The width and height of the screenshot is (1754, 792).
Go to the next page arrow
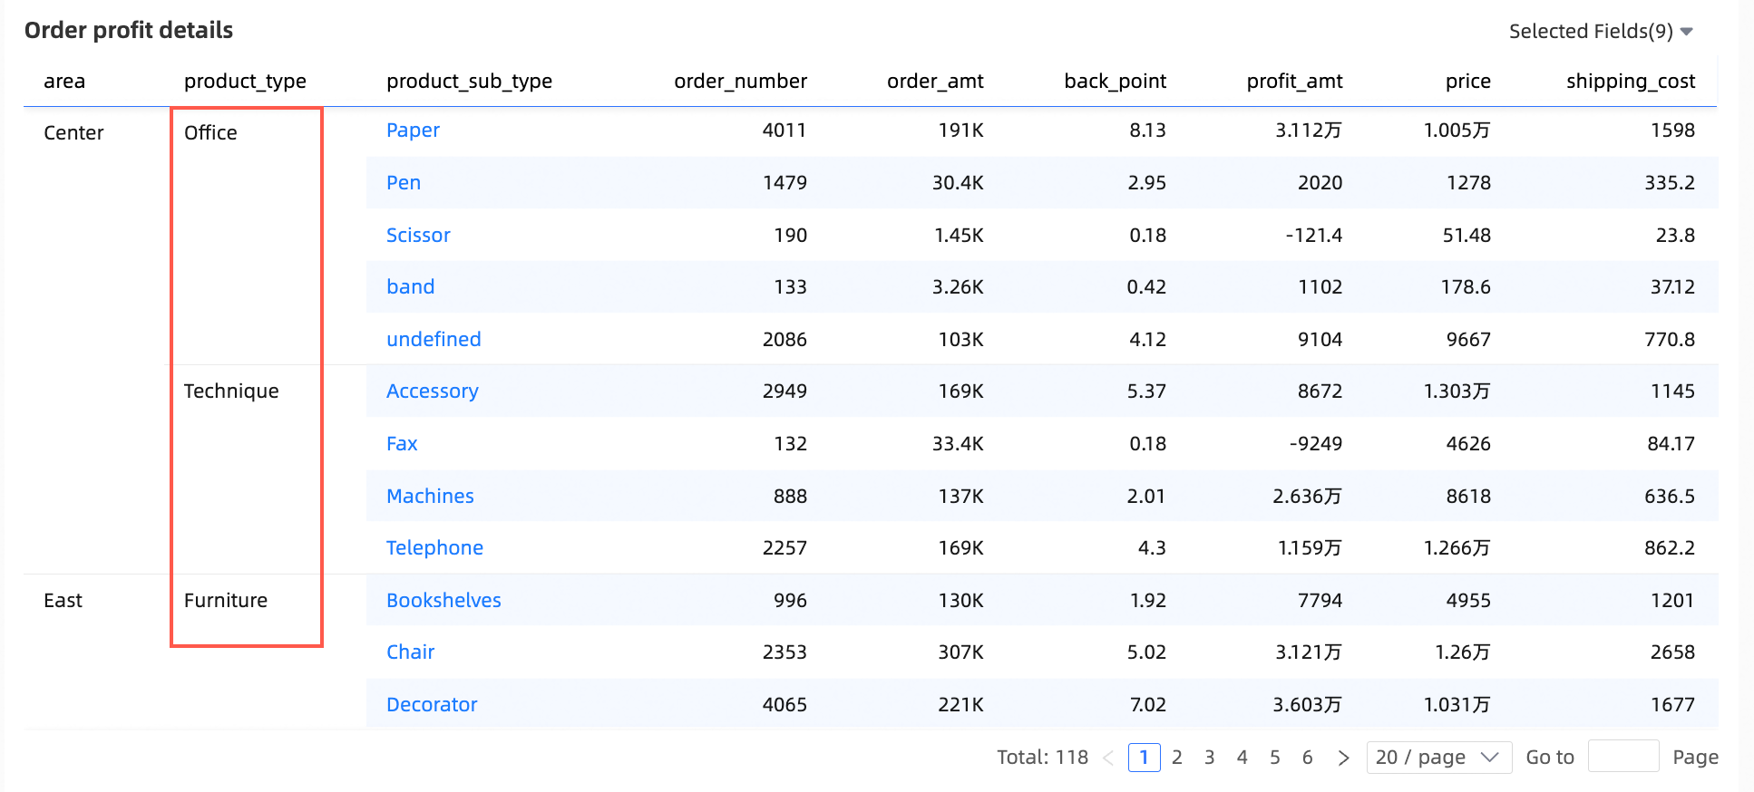tap(1343, 758)
